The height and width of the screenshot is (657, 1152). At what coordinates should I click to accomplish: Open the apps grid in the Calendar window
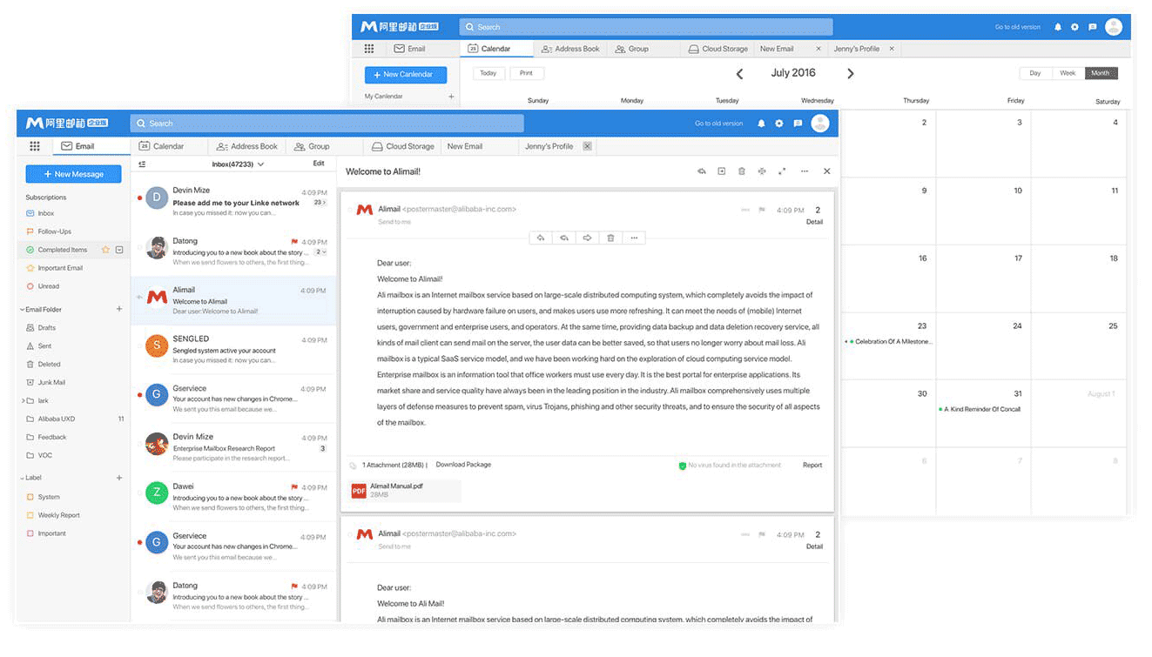pos(369,49)
